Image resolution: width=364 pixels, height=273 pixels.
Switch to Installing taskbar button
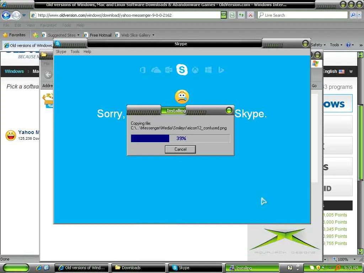[252, 268]
